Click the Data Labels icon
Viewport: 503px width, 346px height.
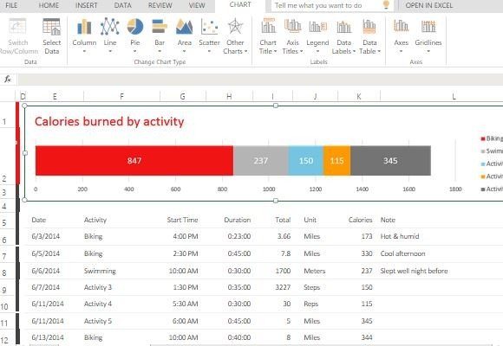[343, 27]
